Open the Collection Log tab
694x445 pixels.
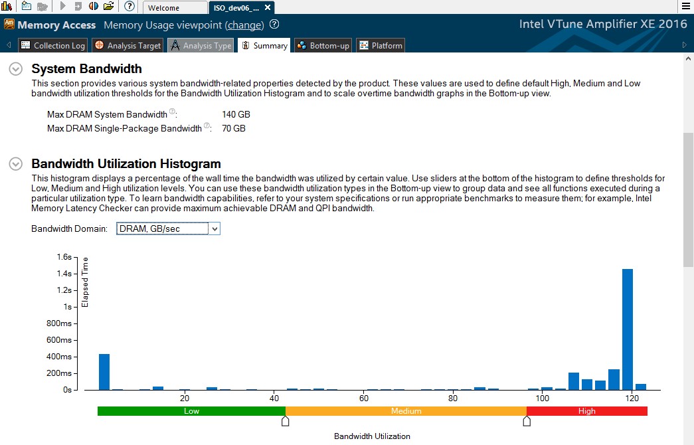coord(53,46)
